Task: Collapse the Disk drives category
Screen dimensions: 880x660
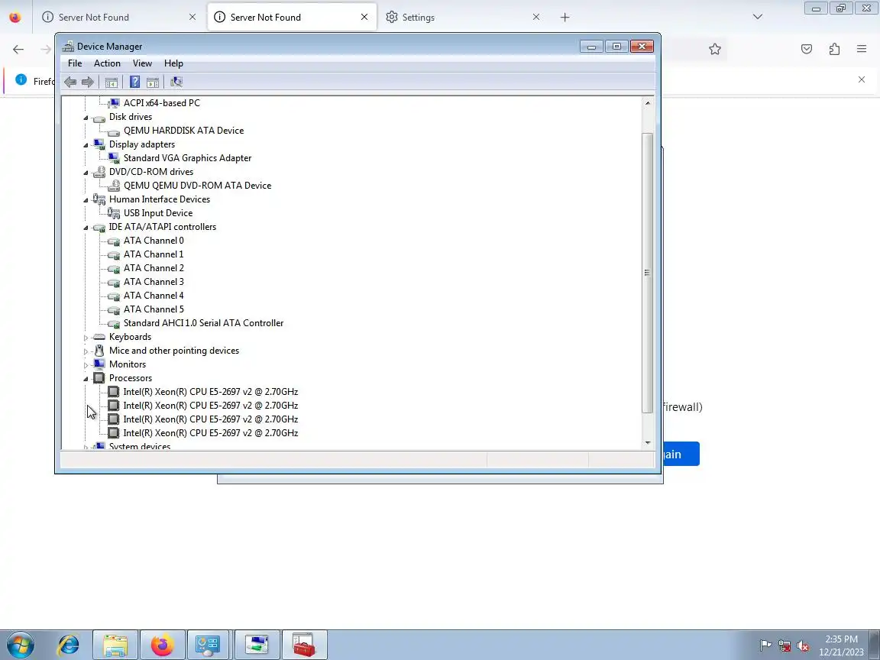Action: (86, 118)
